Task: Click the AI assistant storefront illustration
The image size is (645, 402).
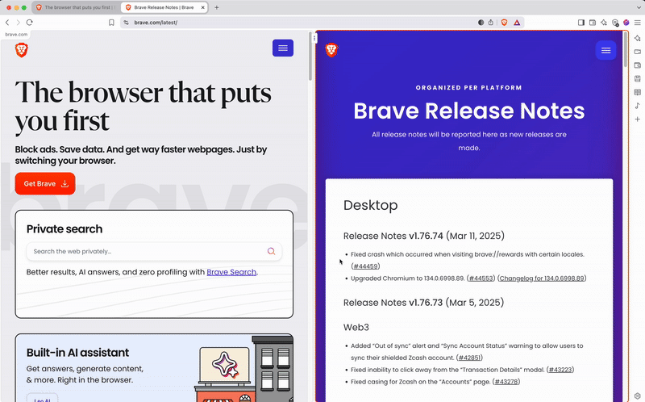Action: 244,369
